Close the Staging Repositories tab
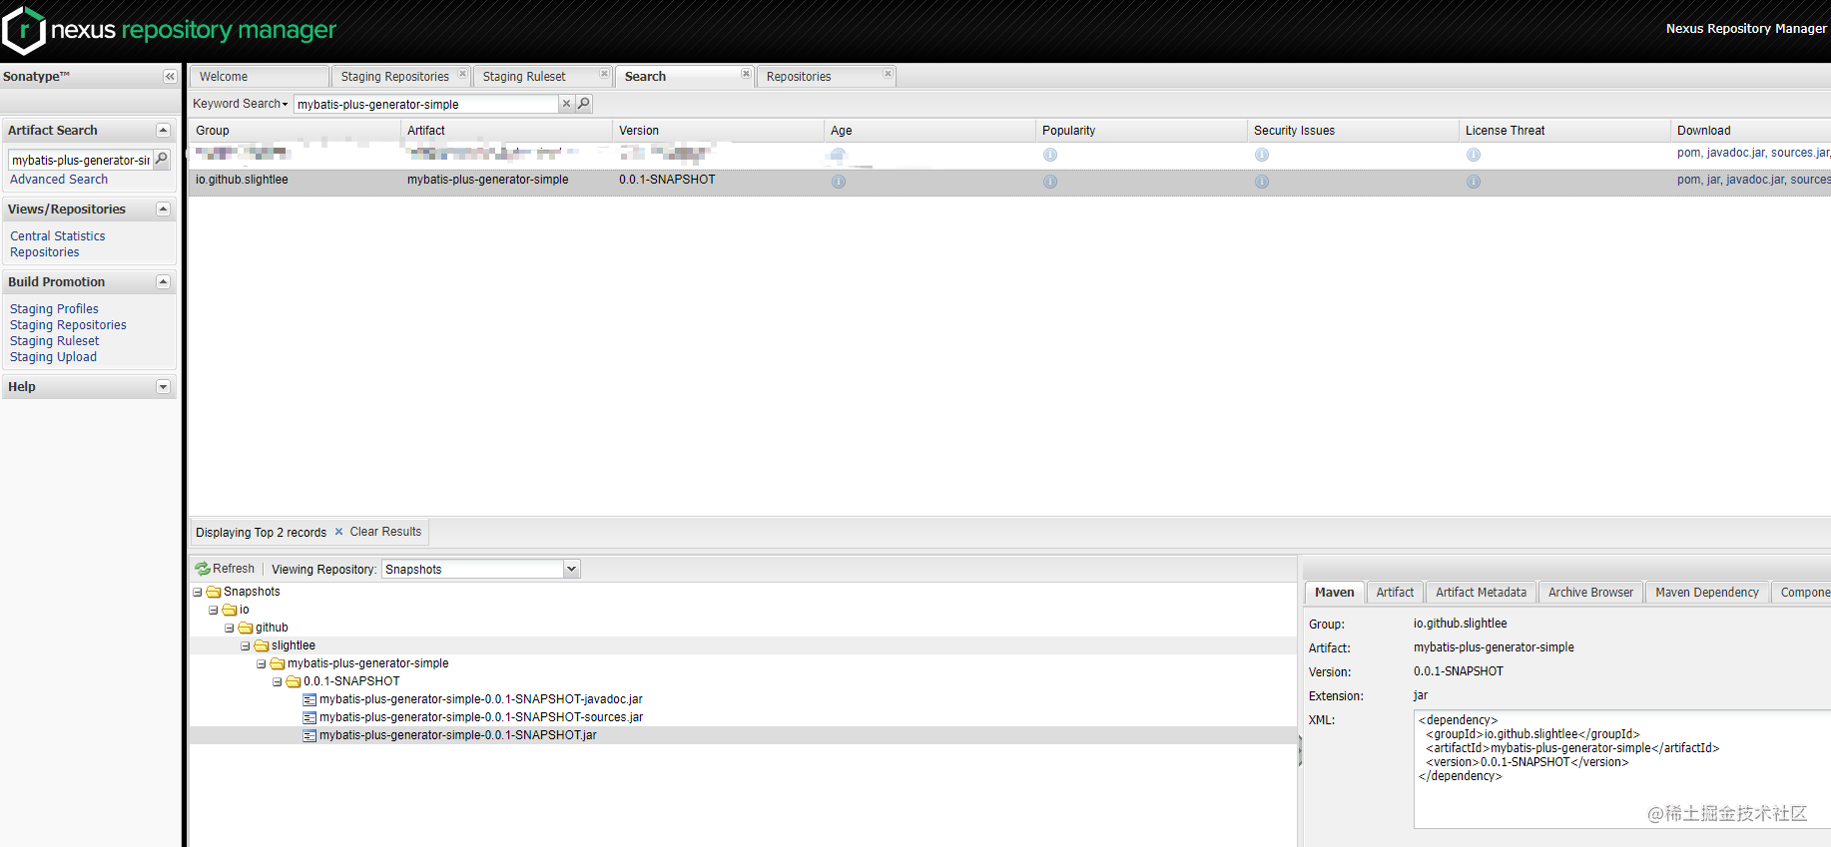Image resolution: width=1831 pixels, height=847 pixels. pos(462,74)
